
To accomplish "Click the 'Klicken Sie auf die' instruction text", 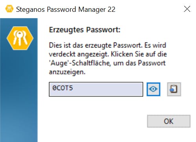I will click(139, 54).
